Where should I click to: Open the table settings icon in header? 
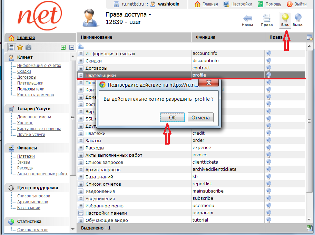(309, 37)
